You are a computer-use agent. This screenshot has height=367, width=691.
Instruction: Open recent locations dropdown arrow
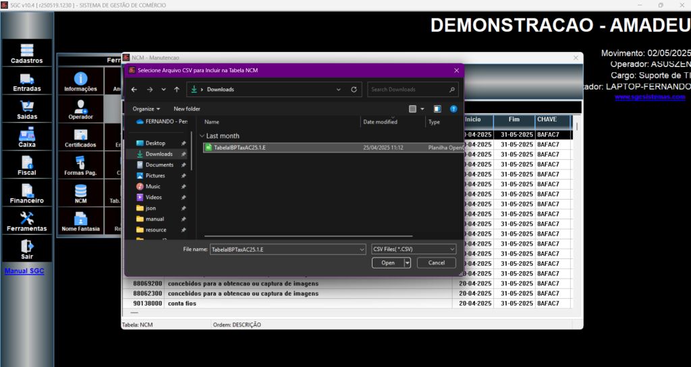tap(163, 90)
